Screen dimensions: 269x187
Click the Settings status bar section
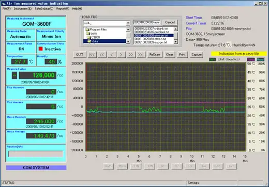212,183
